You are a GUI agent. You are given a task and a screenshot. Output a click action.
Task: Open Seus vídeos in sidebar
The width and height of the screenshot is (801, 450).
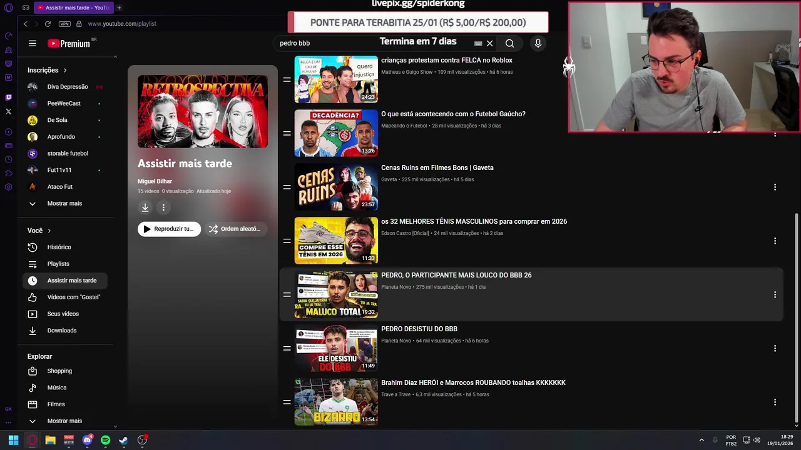tap(65, 314)
